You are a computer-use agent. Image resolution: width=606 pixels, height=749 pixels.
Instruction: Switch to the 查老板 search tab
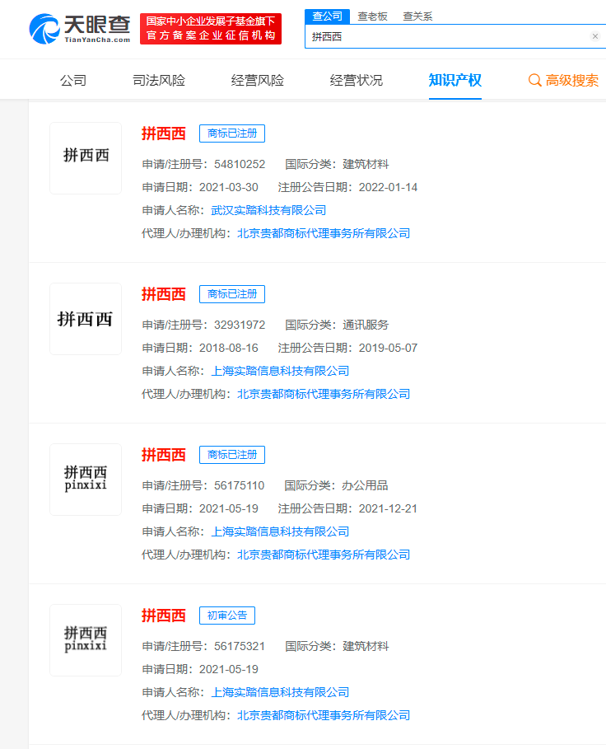[x=372, y=16]
